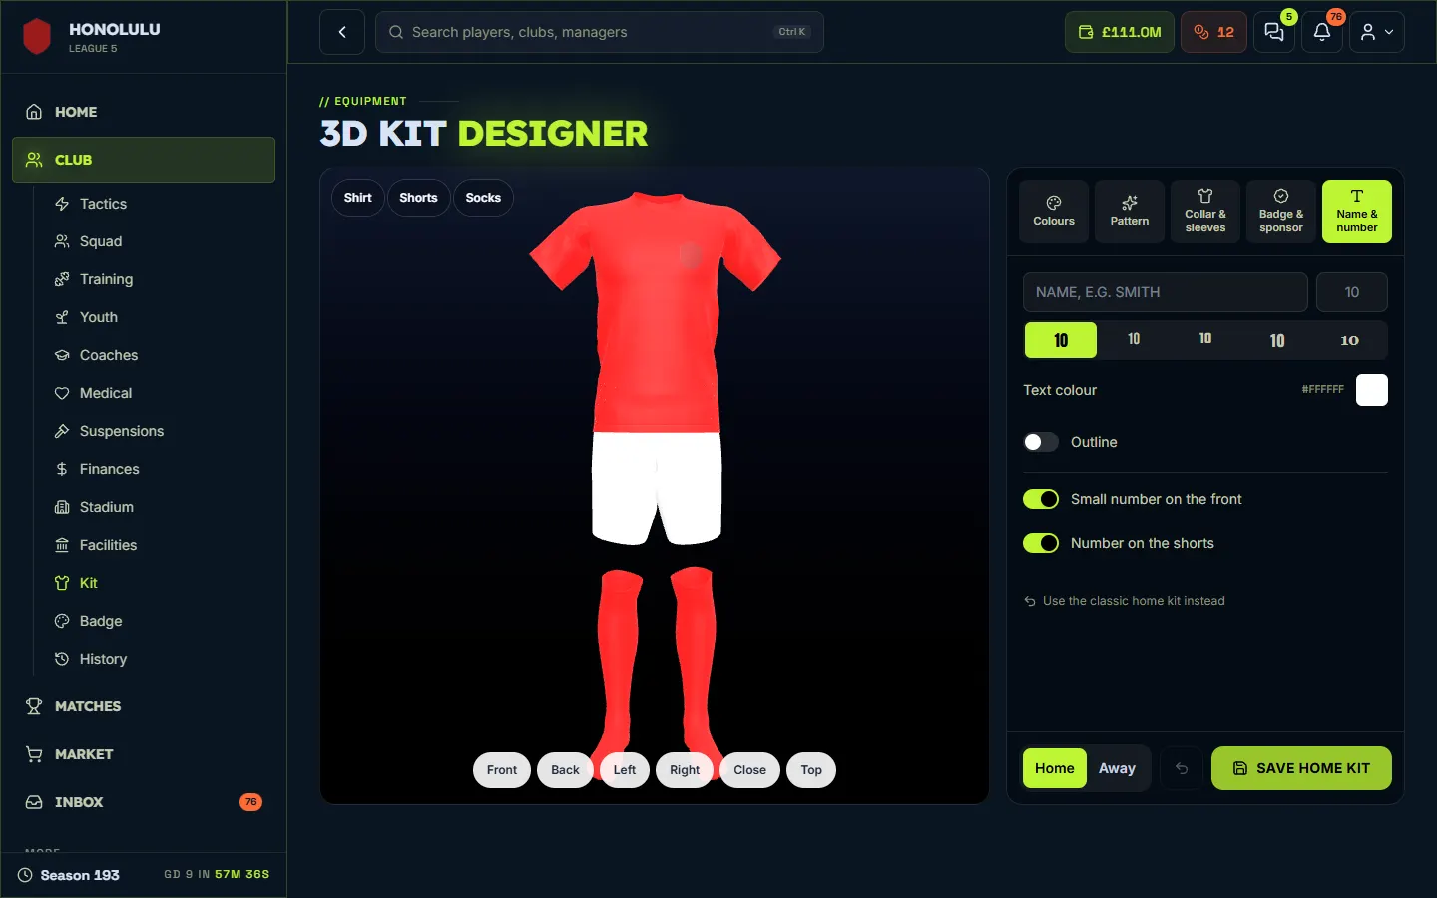
Task: Open the notifications bell
Action: click(1322, 32)
